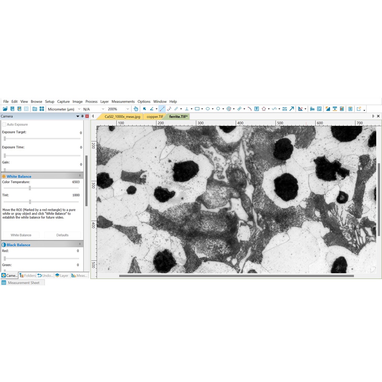Select the hand pan tool
This screenshot has width=382, height=382.
[136, 109]
